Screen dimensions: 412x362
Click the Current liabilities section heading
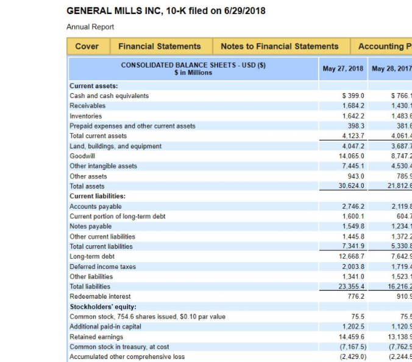98,197
